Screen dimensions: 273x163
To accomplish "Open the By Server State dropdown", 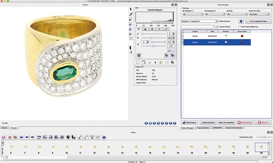I will [x=259, y=14].
